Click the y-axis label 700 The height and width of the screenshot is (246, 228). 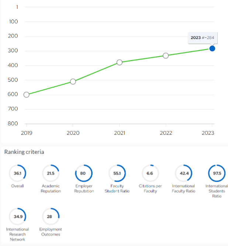pos(13,109)
